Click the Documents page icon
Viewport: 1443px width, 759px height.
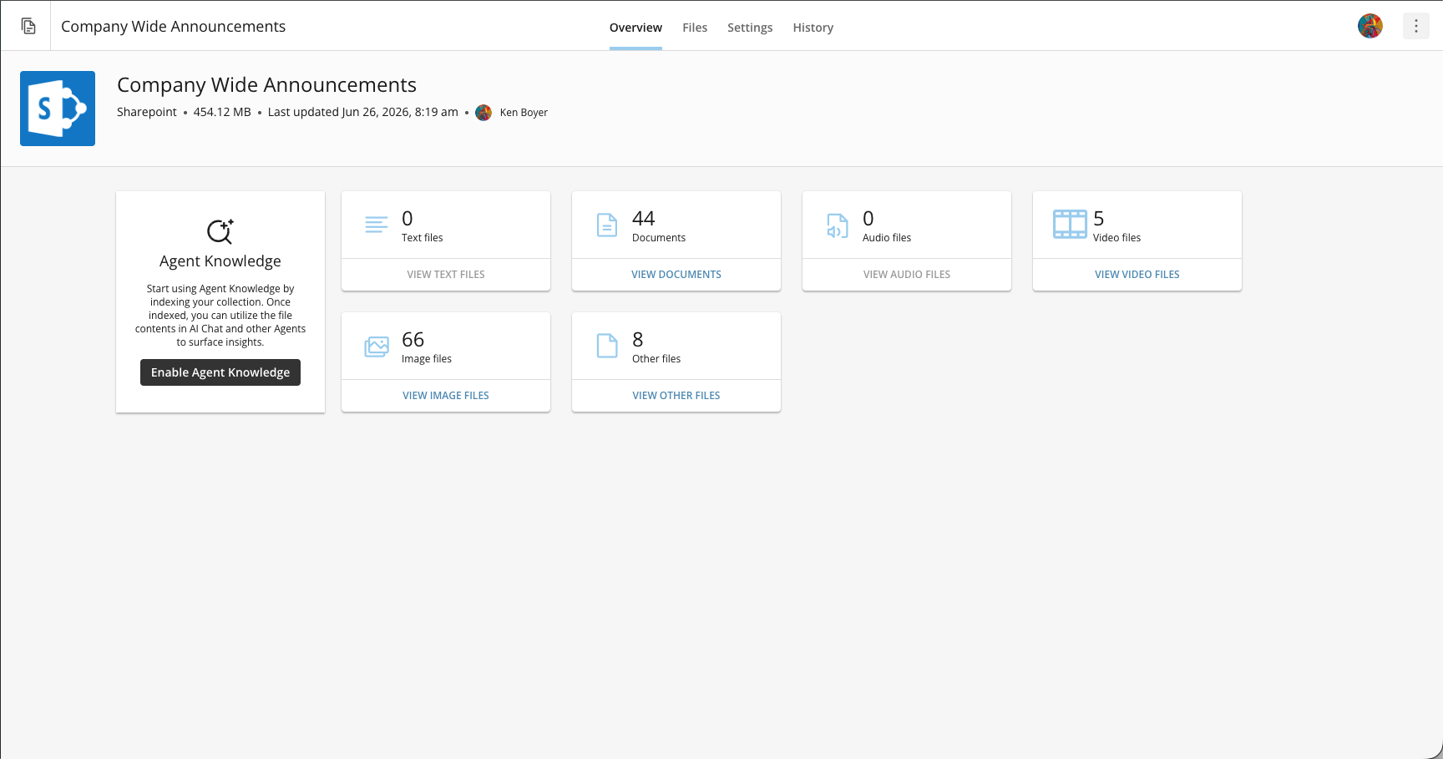(607, 225)
